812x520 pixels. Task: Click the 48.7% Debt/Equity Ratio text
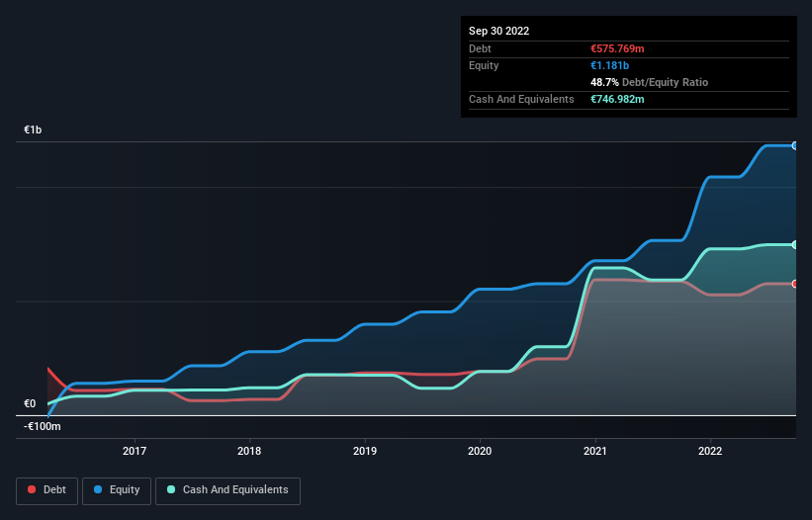[x=649, y=82]
